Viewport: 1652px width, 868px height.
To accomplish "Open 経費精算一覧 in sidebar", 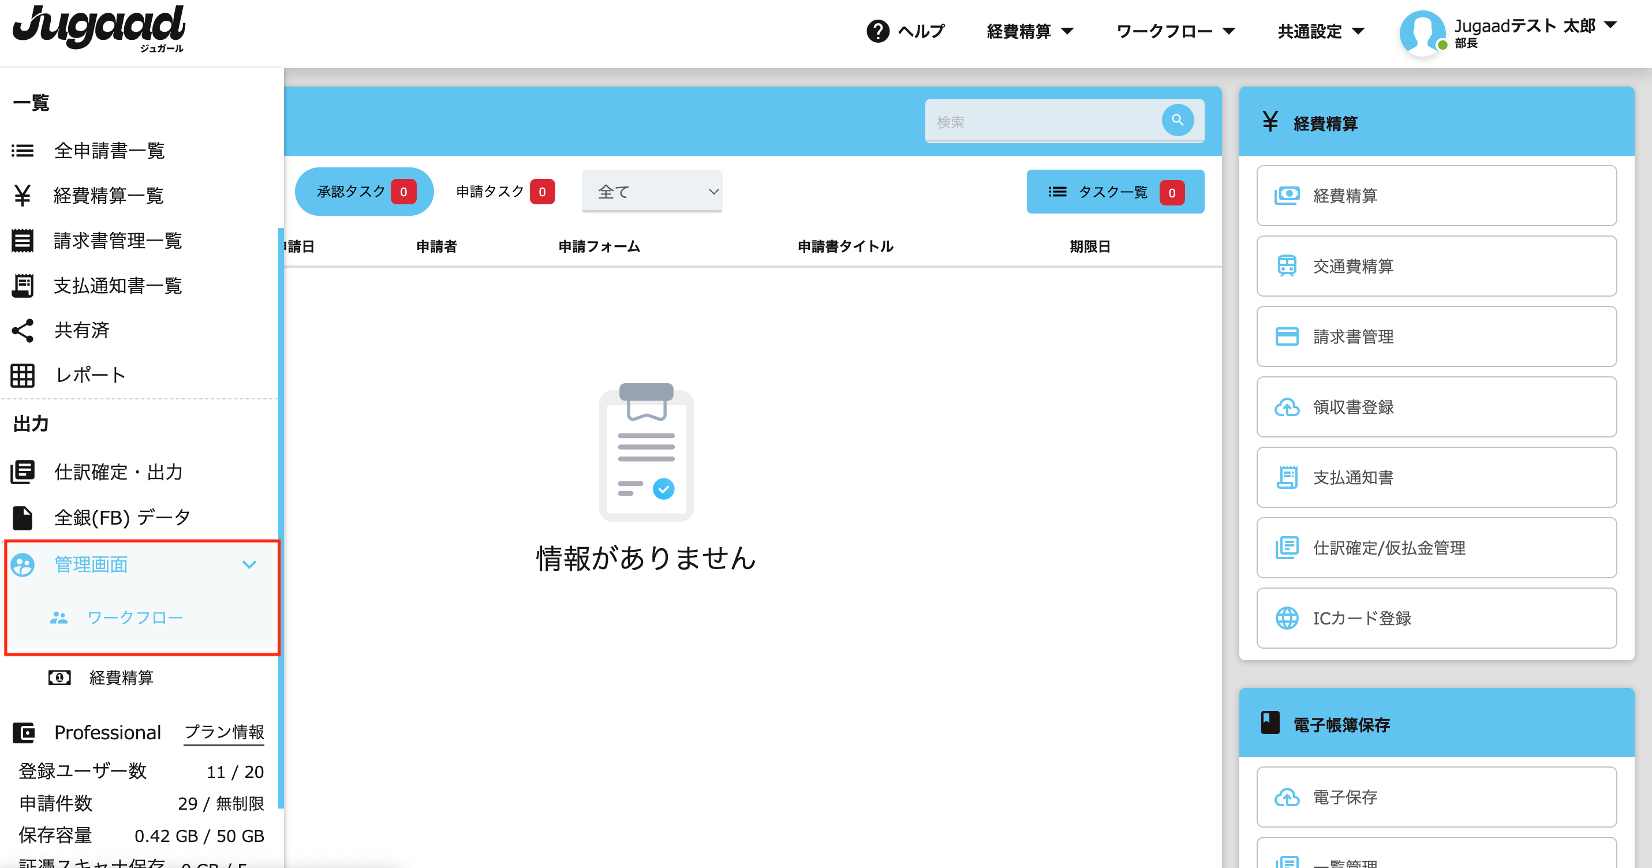I will (109, 196).
